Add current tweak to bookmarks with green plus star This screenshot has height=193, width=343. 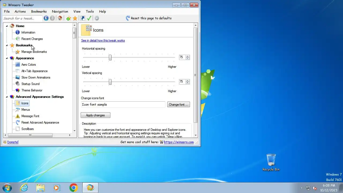[69, 18]
